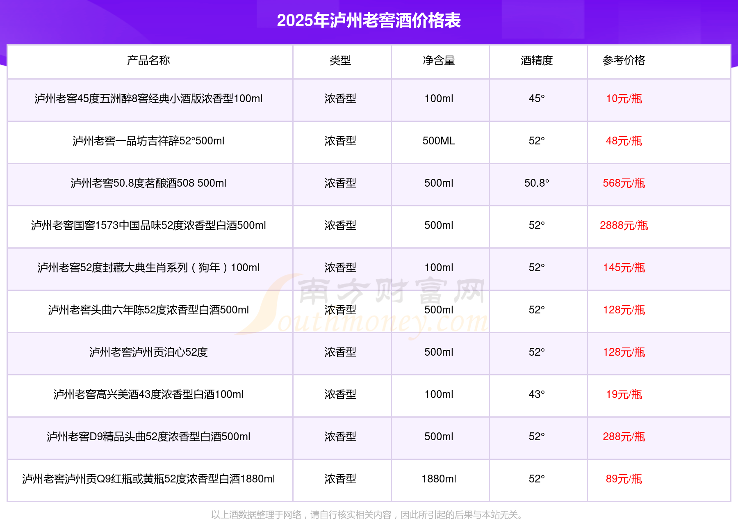738x521 pixels.
Task: Click 52° in the 泸州贡Q9 row
Action: tap(537, 479)
